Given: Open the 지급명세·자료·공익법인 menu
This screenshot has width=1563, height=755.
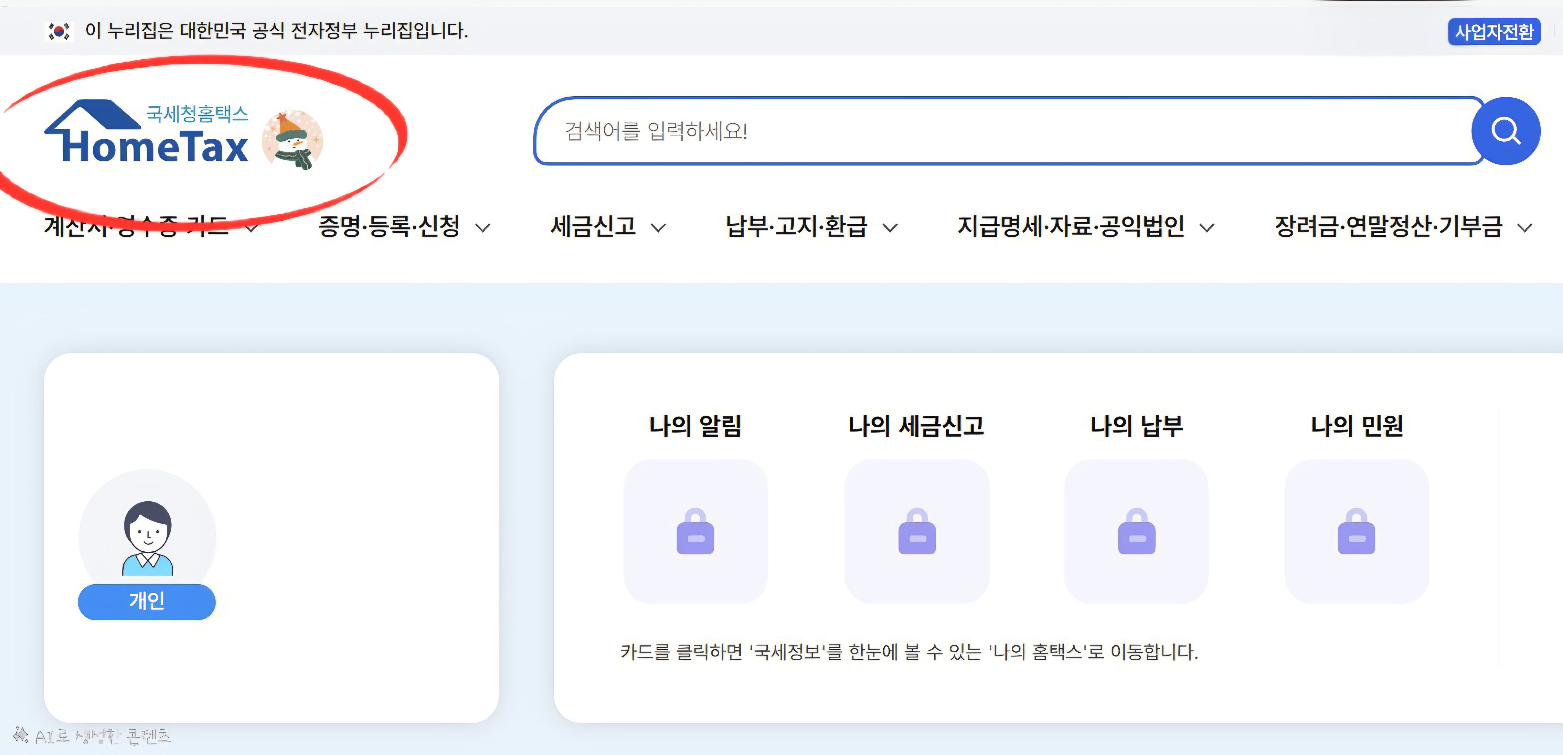Looking at the screenshot, I should coord(1070,227).
